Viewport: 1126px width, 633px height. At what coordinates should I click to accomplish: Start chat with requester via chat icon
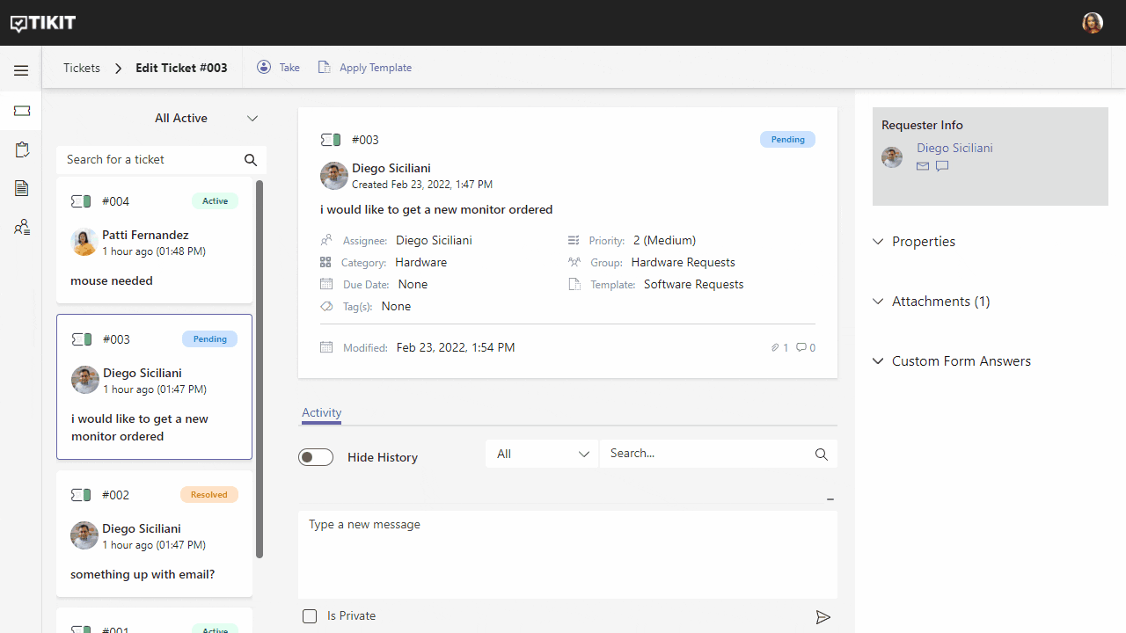coord(942,166)
